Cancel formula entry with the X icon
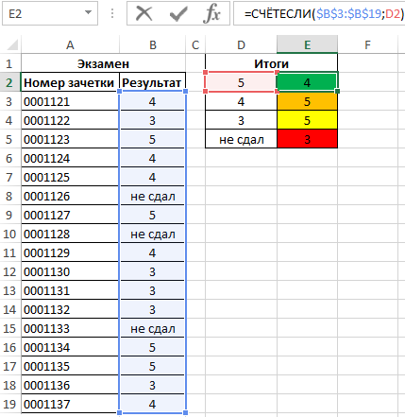Viewport: 405px width, 417px height. coord(143,13)
